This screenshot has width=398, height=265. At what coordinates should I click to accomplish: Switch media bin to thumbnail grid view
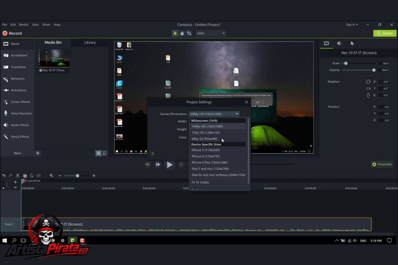[x=98, y=153]
